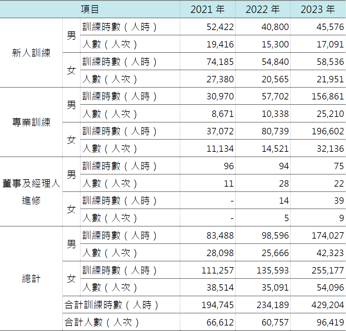346x331 pixels.
Task: Select the 2021 年 column header
Action: pos(208,9)
